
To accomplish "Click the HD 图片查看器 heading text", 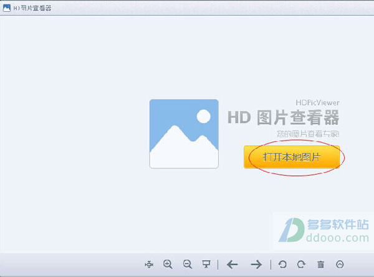I will 283,117.
